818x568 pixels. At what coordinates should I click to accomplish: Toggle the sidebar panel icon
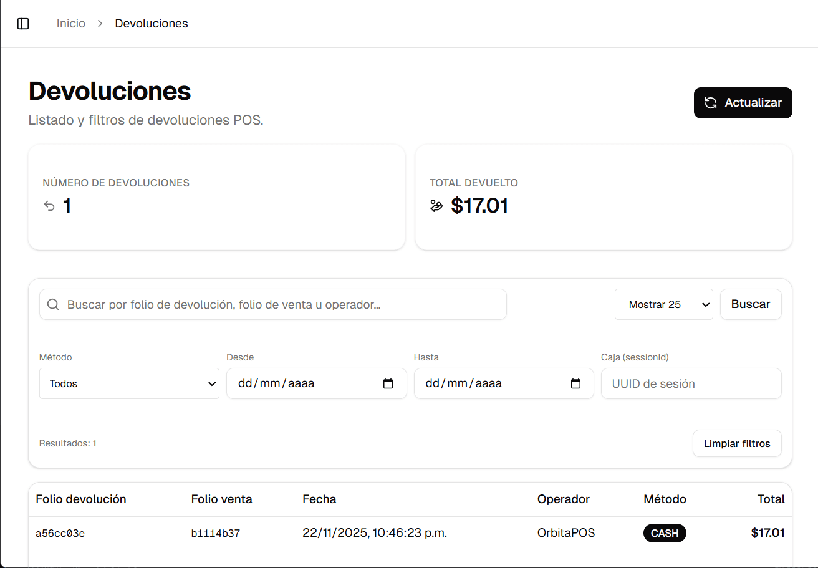click(23, 23)
